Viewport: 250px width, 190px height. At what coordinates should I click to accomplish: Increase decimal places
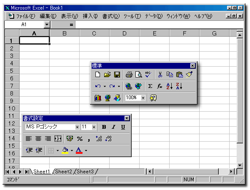pyautogui.click(x=99, y=138)
